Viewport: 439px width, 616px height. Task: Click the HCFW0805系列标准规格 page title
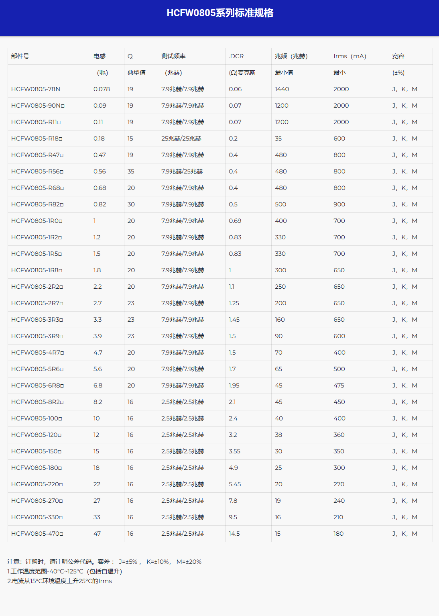220,13
